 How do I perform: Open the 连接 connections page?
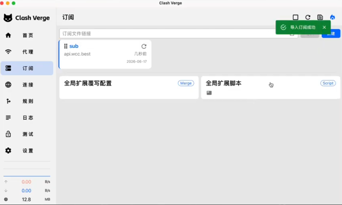pos(27,85)
